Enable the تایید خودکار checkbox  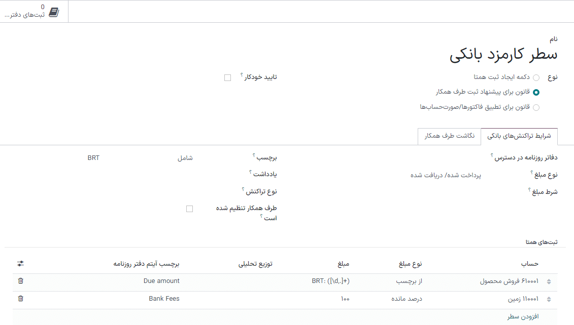click(227, 77)
